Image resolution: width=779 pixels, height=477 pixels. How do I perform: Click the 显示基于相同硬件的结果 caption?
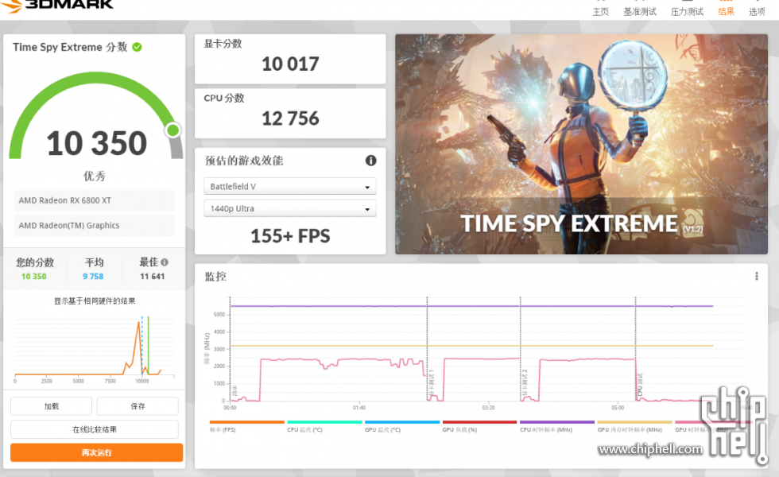pyautogui.click(x=95, y=301)
